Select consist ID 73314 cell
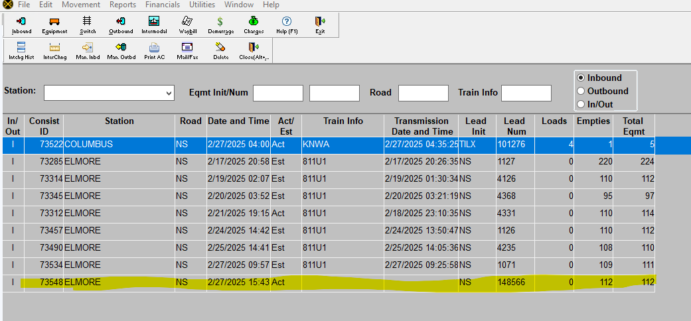Viewport: 691px width, 321px height. click(x=44, y=179)
